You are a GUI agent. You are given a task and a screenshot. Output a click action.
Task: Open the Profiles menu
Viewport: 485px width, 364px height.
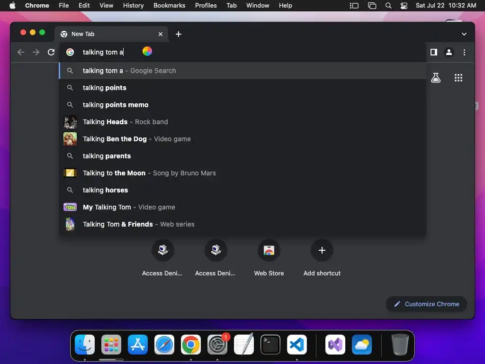click(x=206, y=5)
